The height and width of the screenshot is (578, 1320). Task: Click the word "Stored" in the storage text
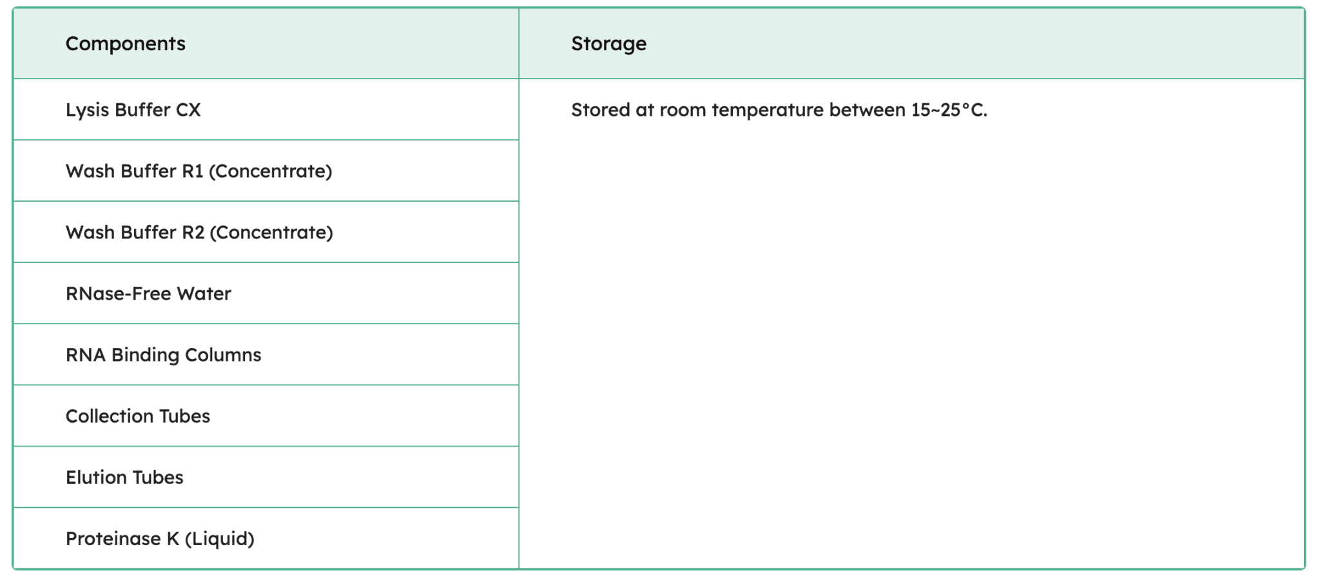pos(600,110)
